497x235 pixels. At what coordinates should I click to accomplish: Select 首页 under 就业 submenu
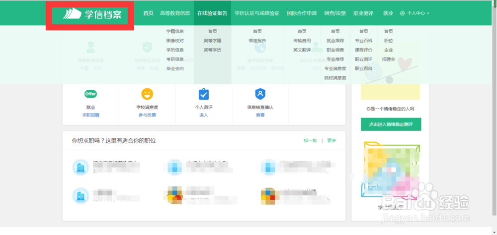[388, 31]
